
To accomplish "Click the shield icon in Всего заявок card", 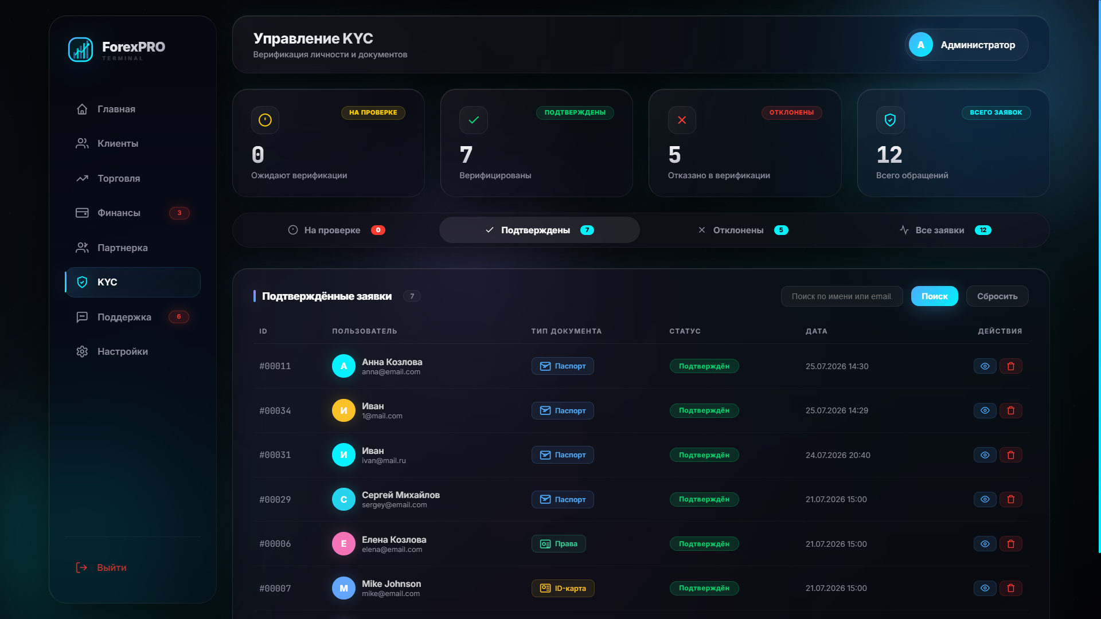I will (x=890, y=120).
